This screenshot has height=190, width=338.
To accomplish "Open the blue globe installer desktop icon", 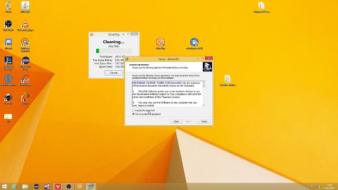I will coord(194,43).
